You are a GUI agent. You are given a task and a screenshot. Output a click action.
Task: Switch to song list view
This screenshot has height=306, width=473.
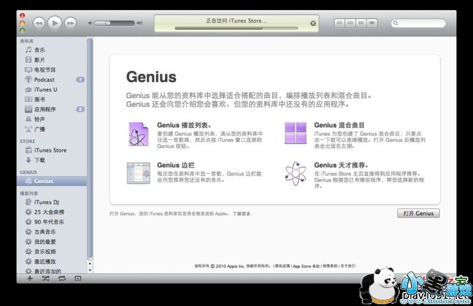(339, 23)
